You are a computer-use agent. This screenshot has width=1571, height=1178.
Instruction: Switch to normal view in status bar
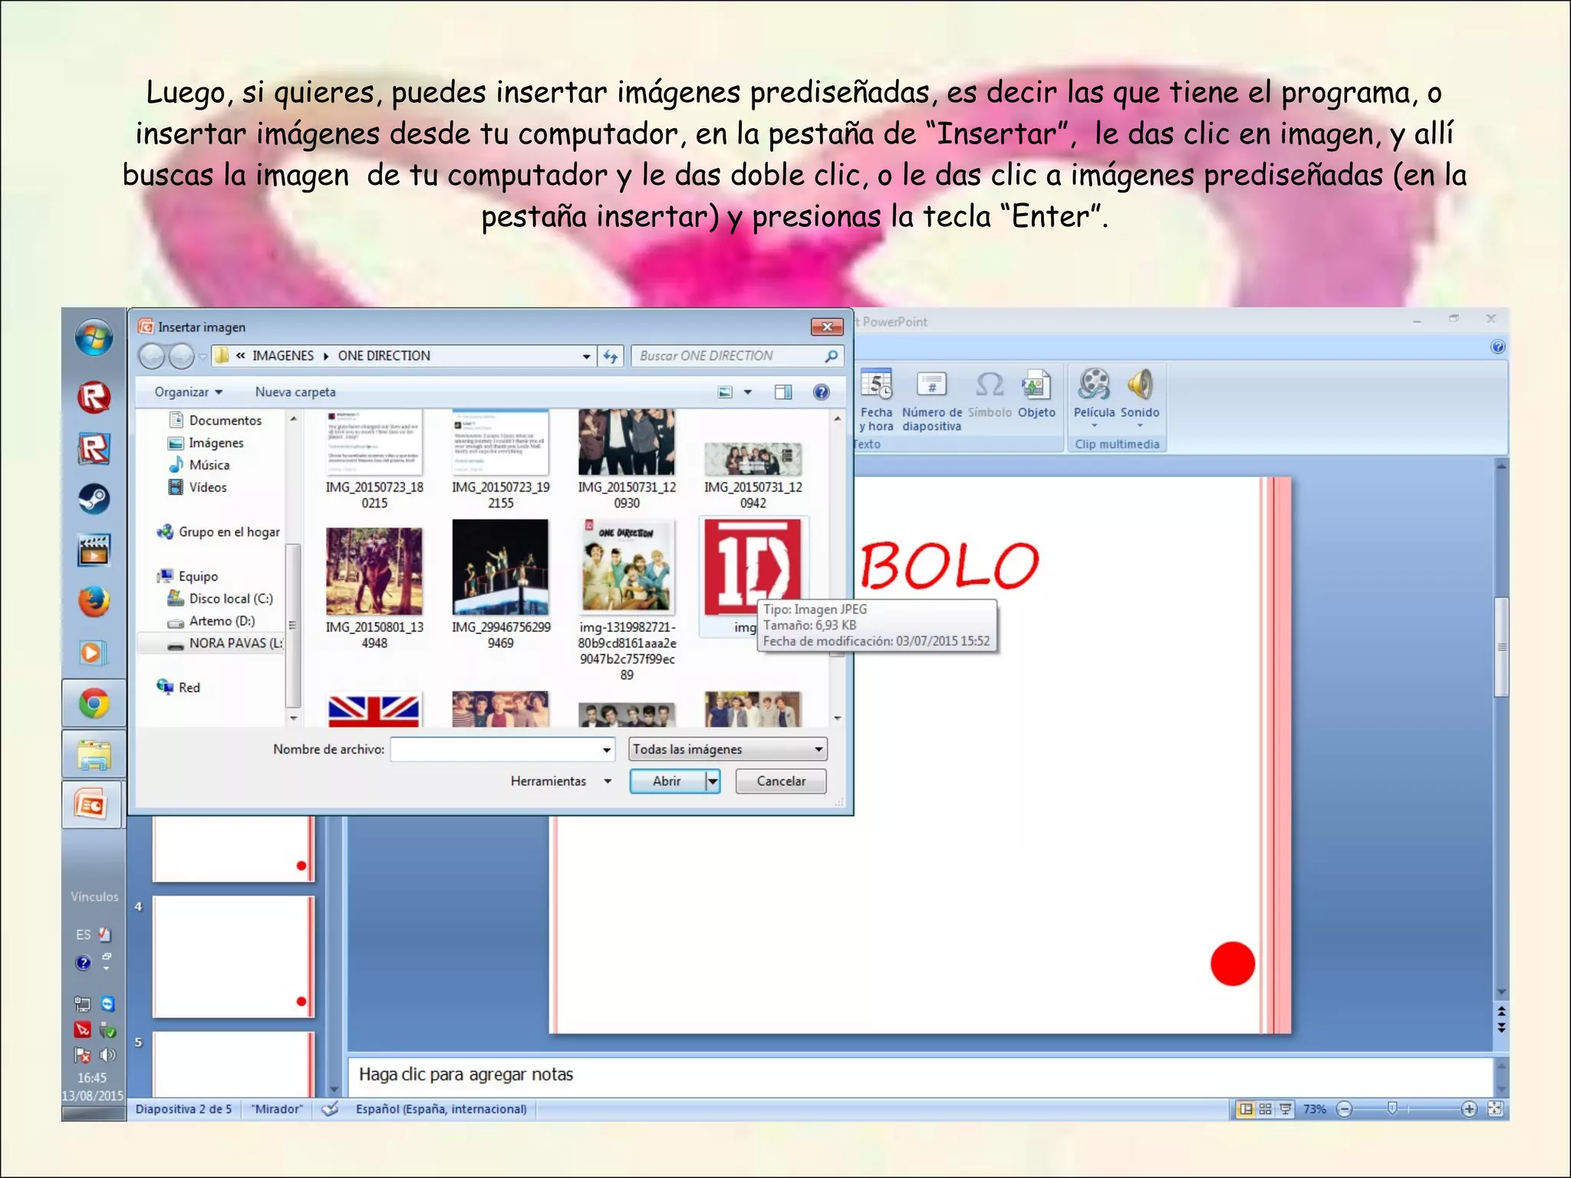(x=1246, y=1109)
